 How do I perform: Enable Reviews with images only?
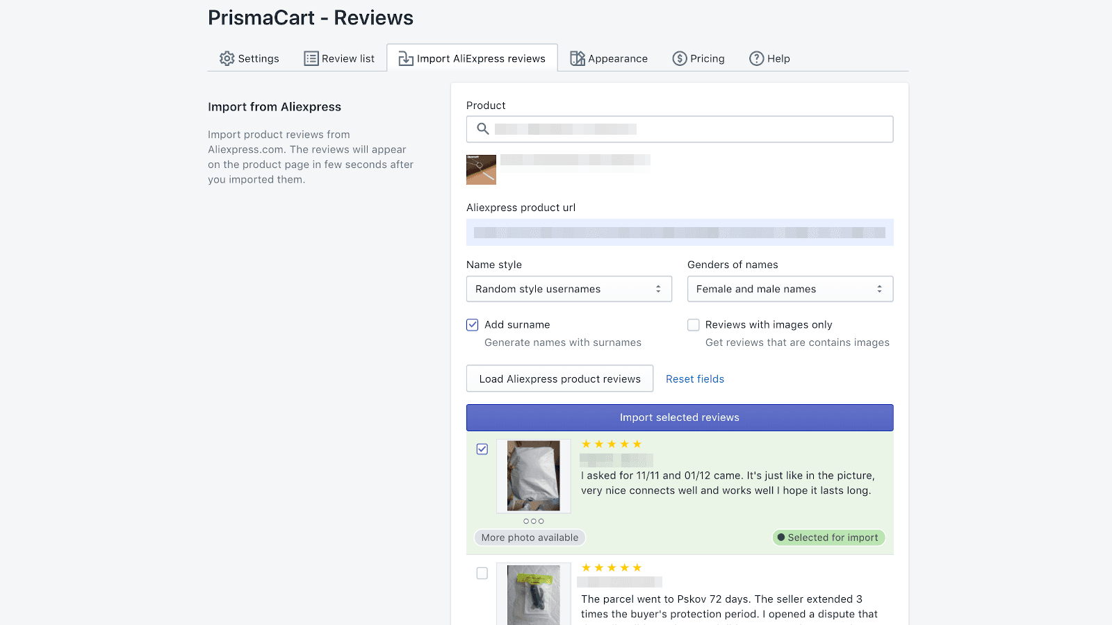coord(694,324)
